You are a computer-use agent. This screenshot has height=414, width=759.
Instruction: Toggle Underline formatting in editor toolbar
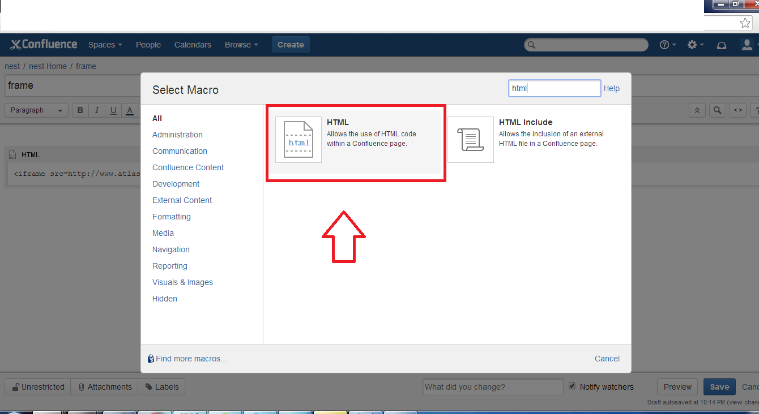(x=113, y=110)
